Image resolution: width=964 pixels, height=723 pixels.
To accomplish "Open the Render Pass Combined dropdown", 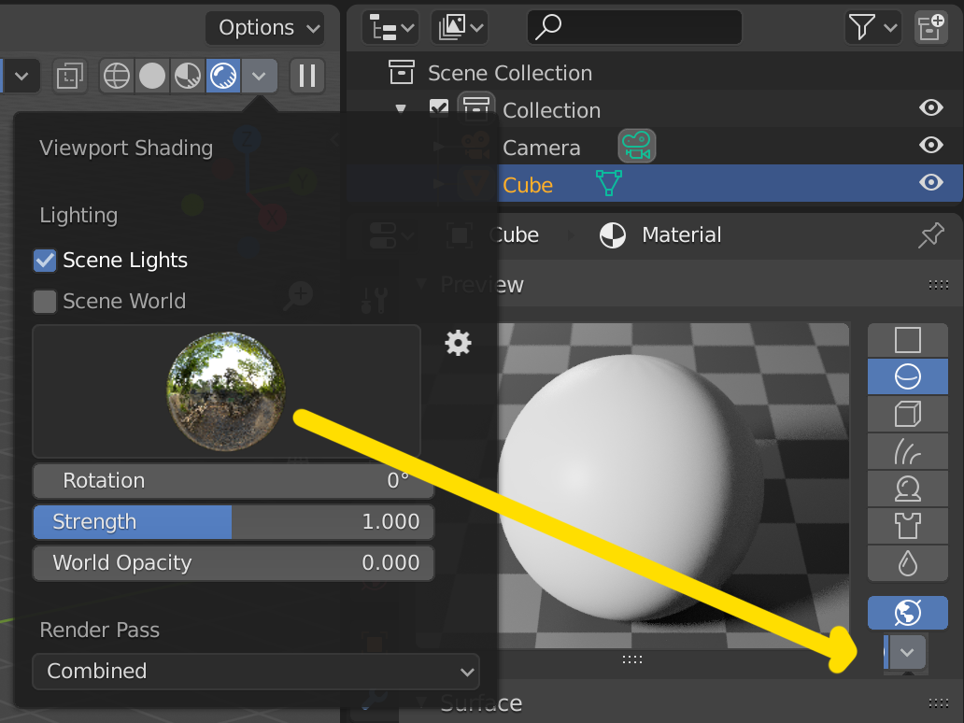I will click(256, 672).
